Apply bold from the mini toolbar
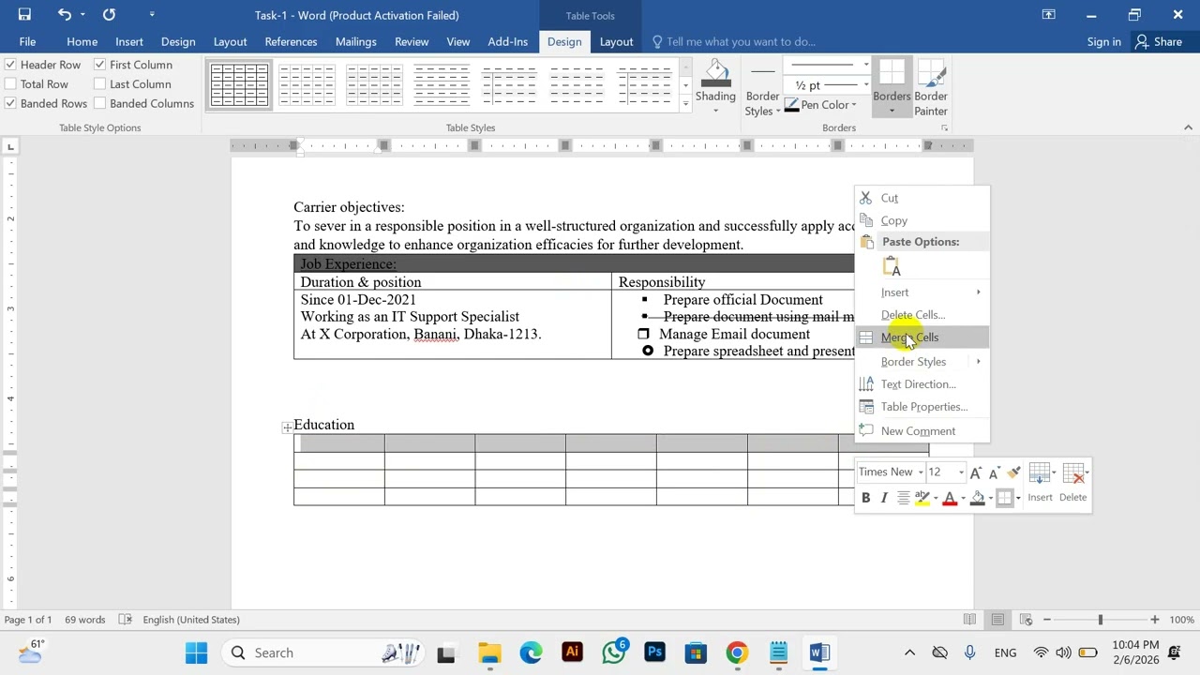 [x=865, y=498]
